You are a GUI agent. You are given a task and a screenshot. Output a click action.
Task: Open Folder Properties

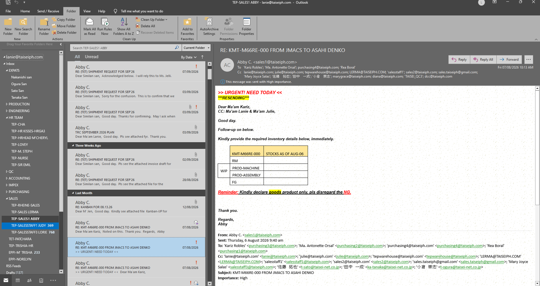pos(246,27)
